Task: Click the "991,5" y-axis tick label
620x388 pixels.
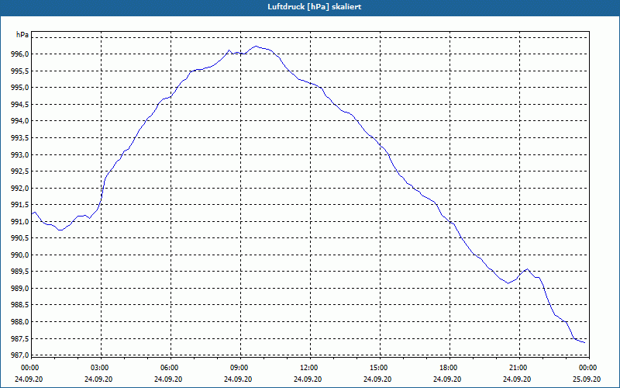Action: coord(22,205)
